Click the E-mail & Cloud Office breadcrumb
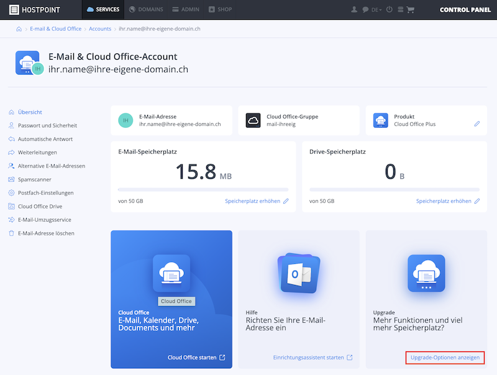 56,29
